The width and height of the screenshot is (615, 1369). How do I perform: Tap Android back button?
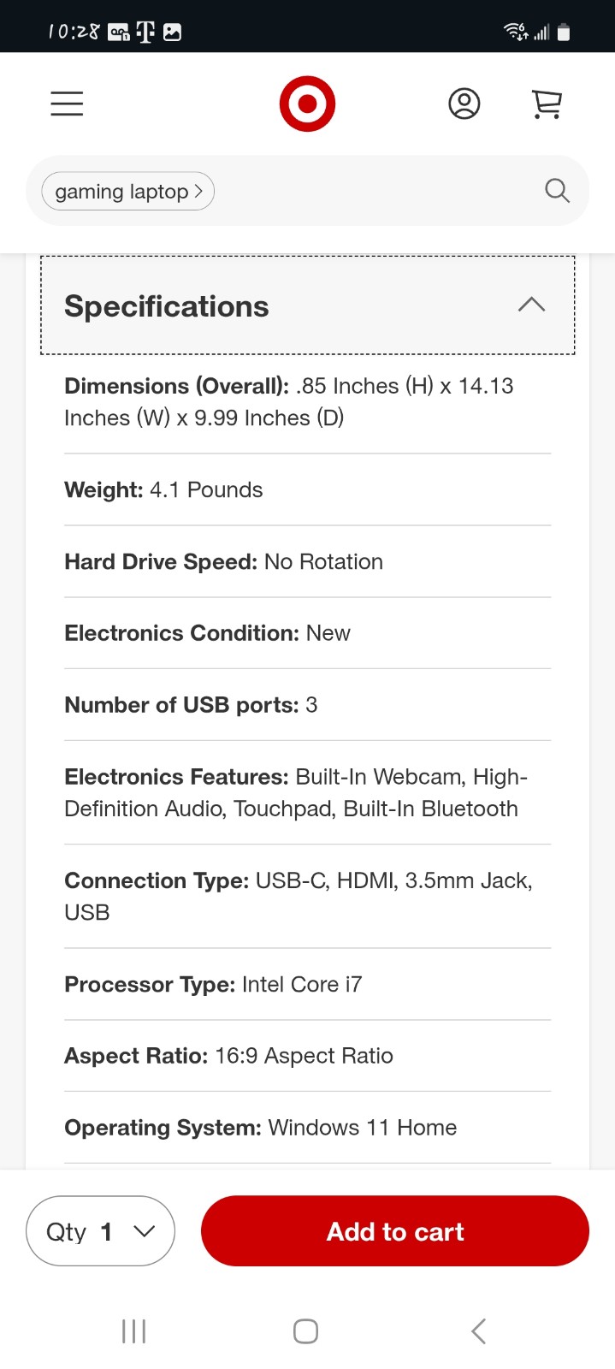(x=479, y=1330)
